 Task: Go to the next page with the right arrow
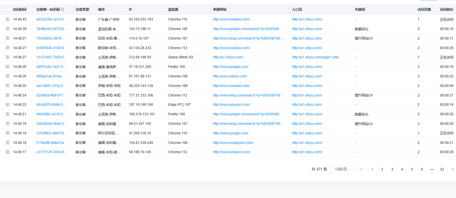(x=452, y=169)
